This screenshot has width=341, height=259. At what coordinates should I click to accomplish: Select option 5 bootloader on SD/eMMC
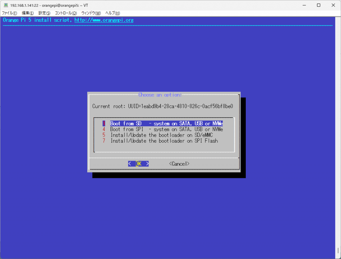[x=158, y=135]
